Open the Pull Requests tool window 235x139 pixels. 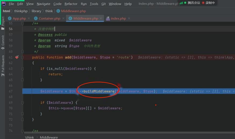pos(3,66)
